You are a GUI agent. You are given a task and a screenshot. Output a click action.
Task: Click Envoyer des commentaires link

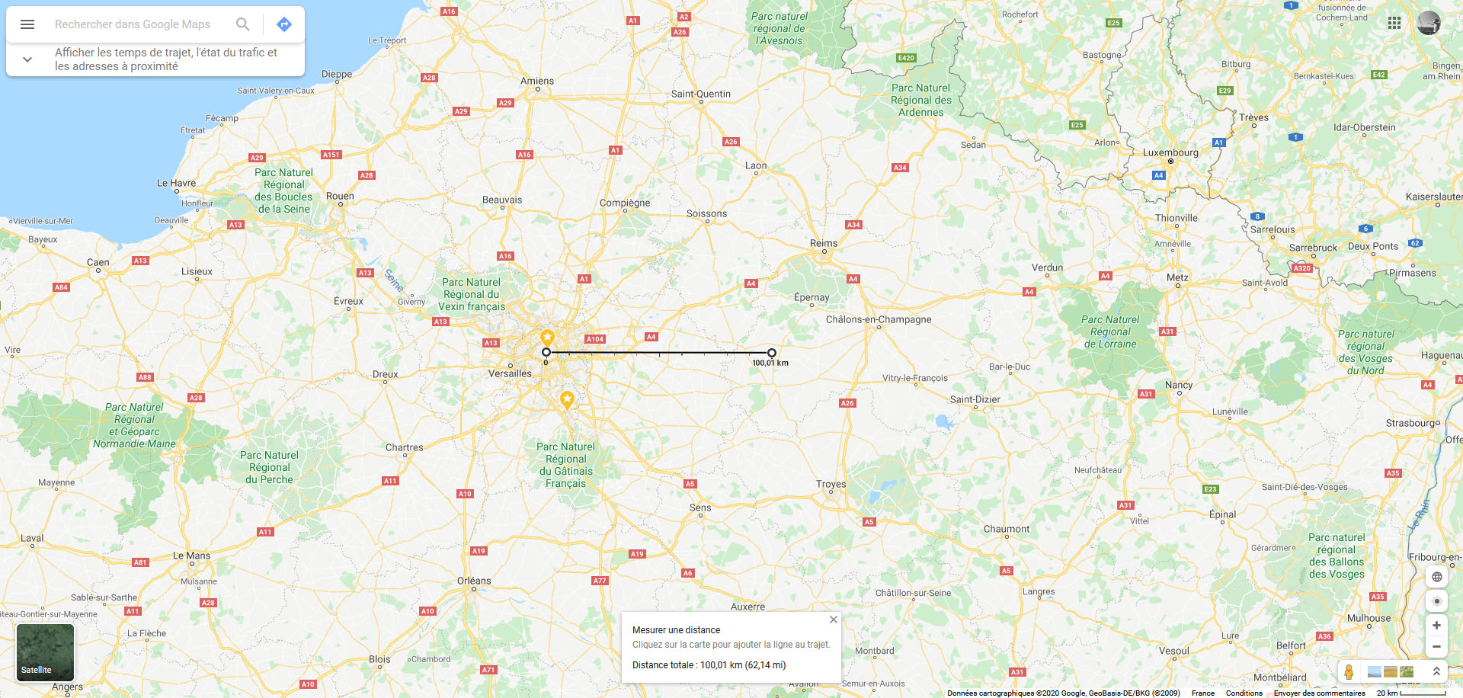tap(1320, 693)
